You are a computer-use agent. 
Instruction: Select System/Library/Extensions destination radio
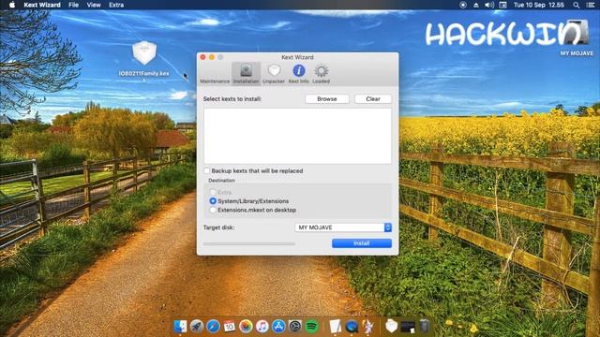(213, 201)
